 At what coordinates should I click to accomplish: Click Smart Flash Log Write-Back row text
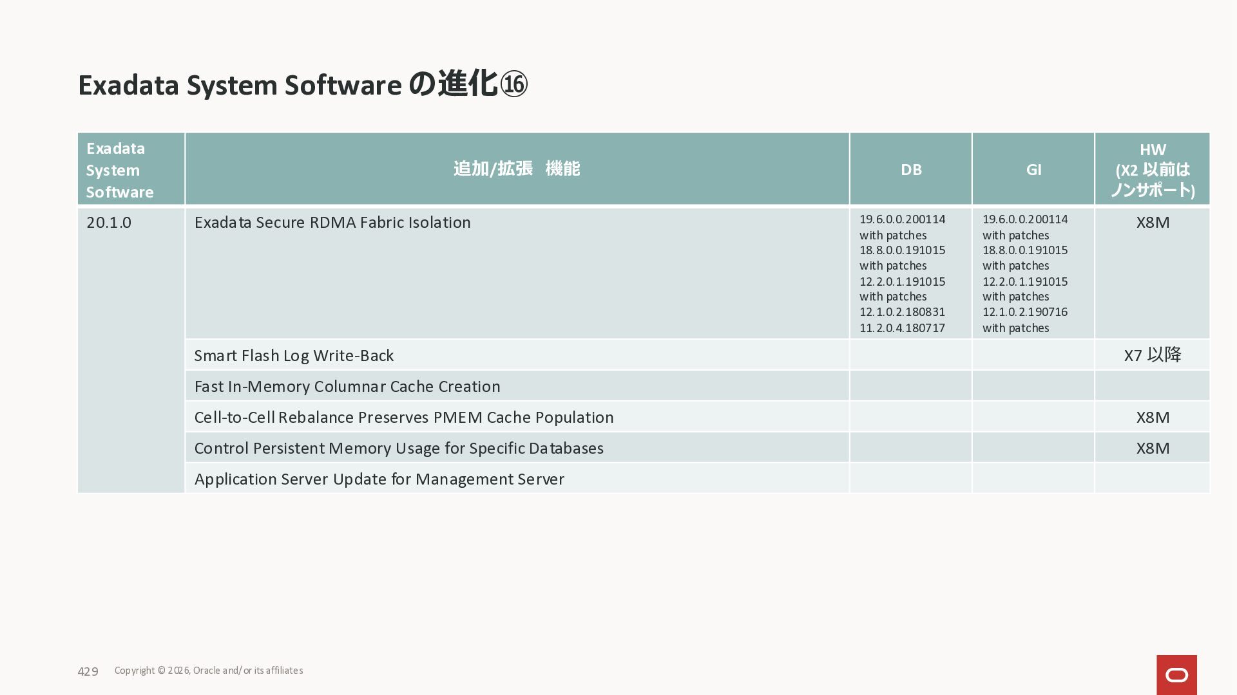click(294, 355)
